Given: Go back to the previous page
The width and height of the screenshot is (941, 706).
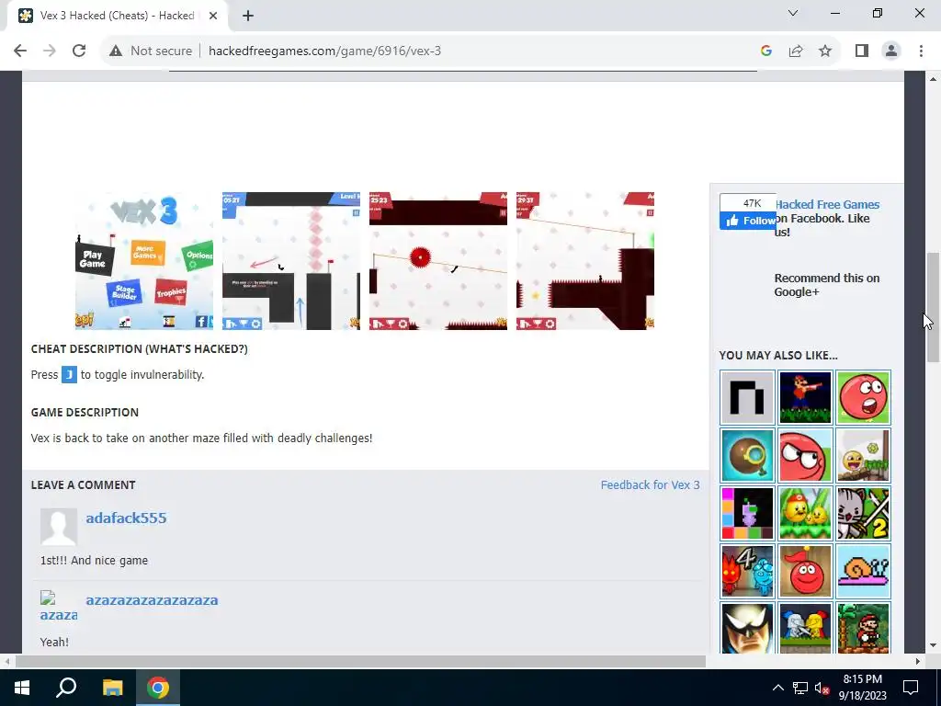Looking at the screenshot, I should (20, 51).
